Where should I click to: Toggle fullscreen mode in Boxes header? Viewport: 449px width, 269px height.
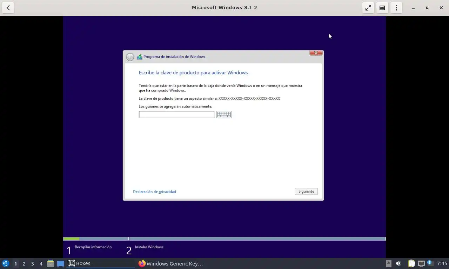pyautogui.click(x=368, y=7)
